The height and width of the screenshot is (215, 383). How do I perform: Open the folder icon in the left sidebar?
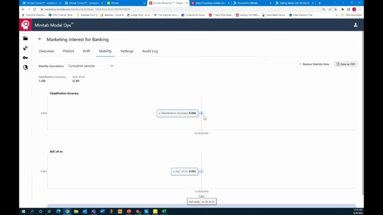pos(25,38)
